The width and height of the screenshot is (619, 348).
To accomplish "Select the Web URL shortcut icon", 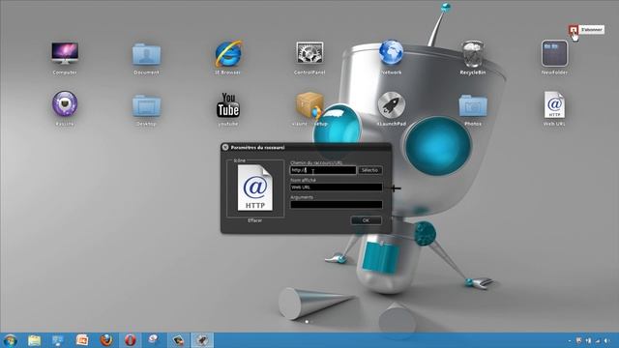I will coord(554,104).
